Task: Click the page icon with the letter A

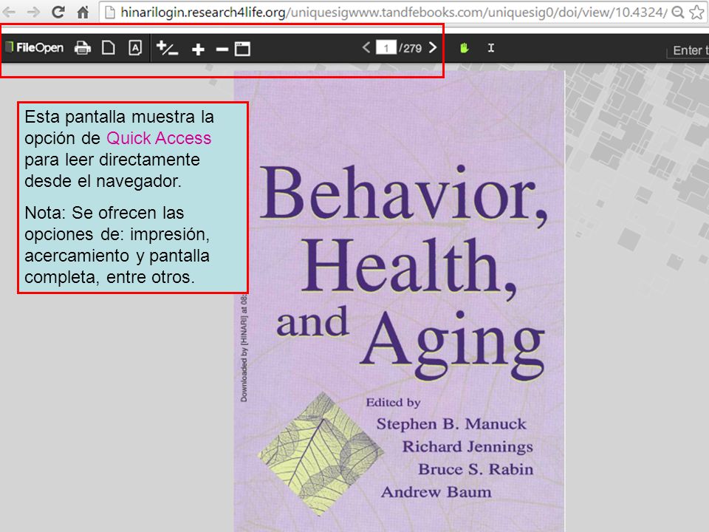Action: coord(135,47)
